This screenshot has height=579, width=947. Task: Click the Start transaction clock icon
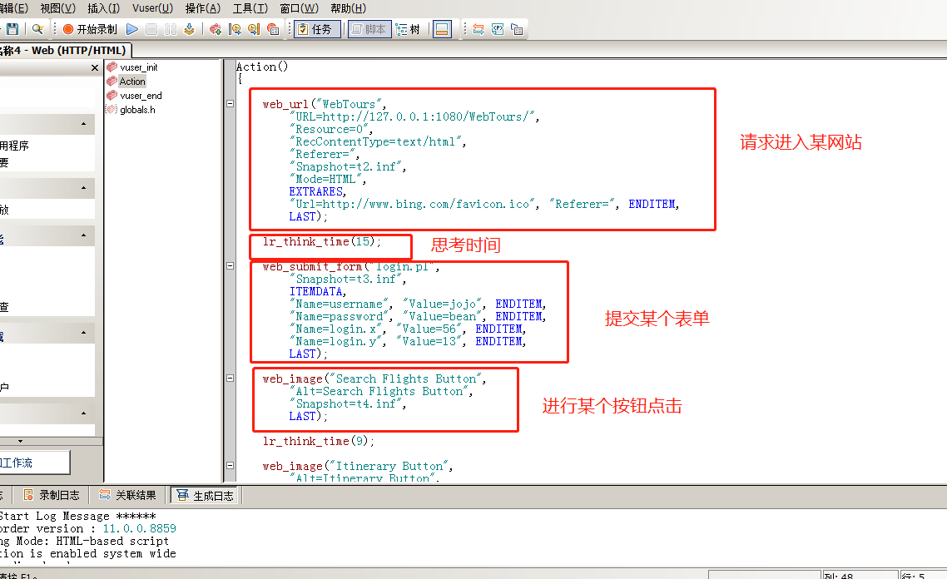235,29
